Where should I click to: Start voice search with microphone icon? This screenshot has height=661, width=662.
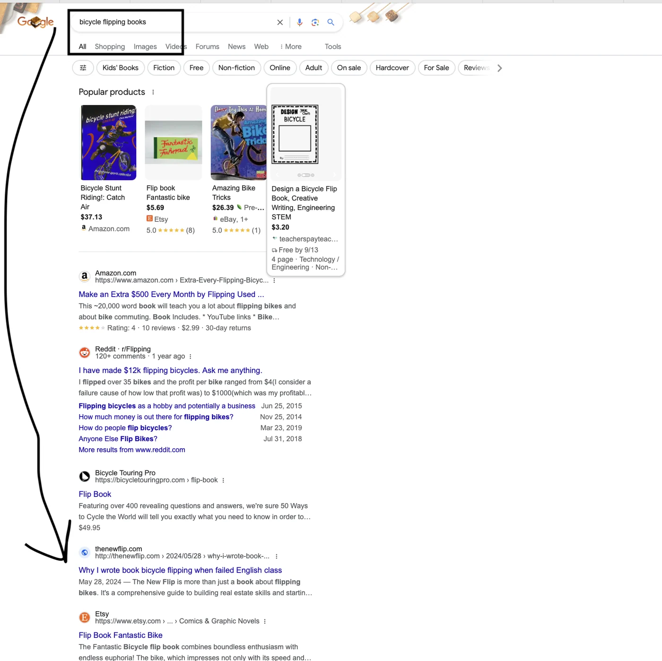pyautogui.click(x=299, y=22)
